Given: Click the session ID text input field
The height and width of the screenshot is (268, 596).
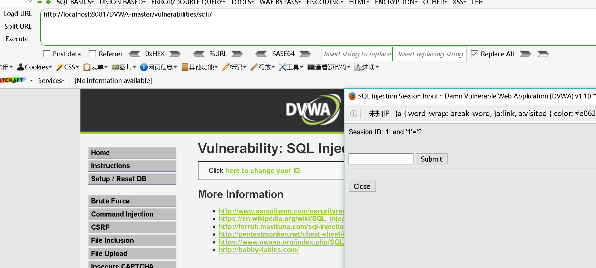Looking at the screenshot, I should pos(381,159).
